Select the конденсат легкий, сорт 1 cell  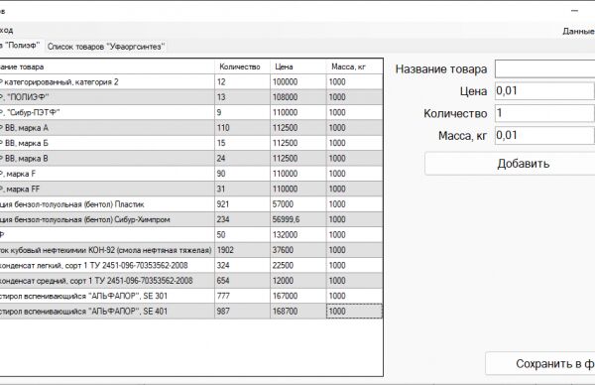pyautogui.click(x=107, y=265)
